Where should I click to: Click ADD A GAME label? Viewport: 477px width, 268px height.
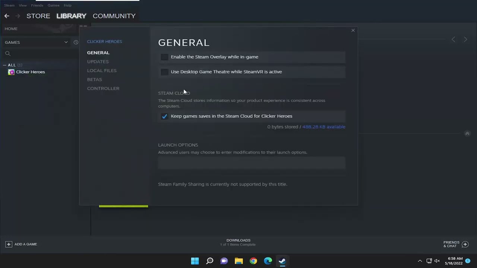point(26,244)
